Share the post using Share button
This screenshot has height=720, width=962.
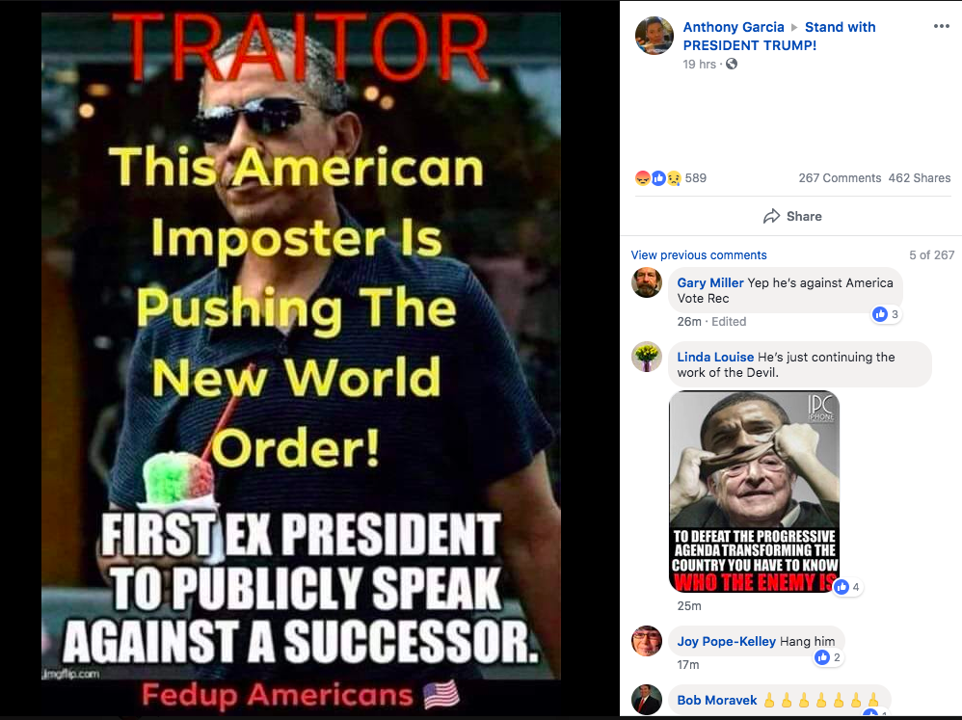coord(792,216)
